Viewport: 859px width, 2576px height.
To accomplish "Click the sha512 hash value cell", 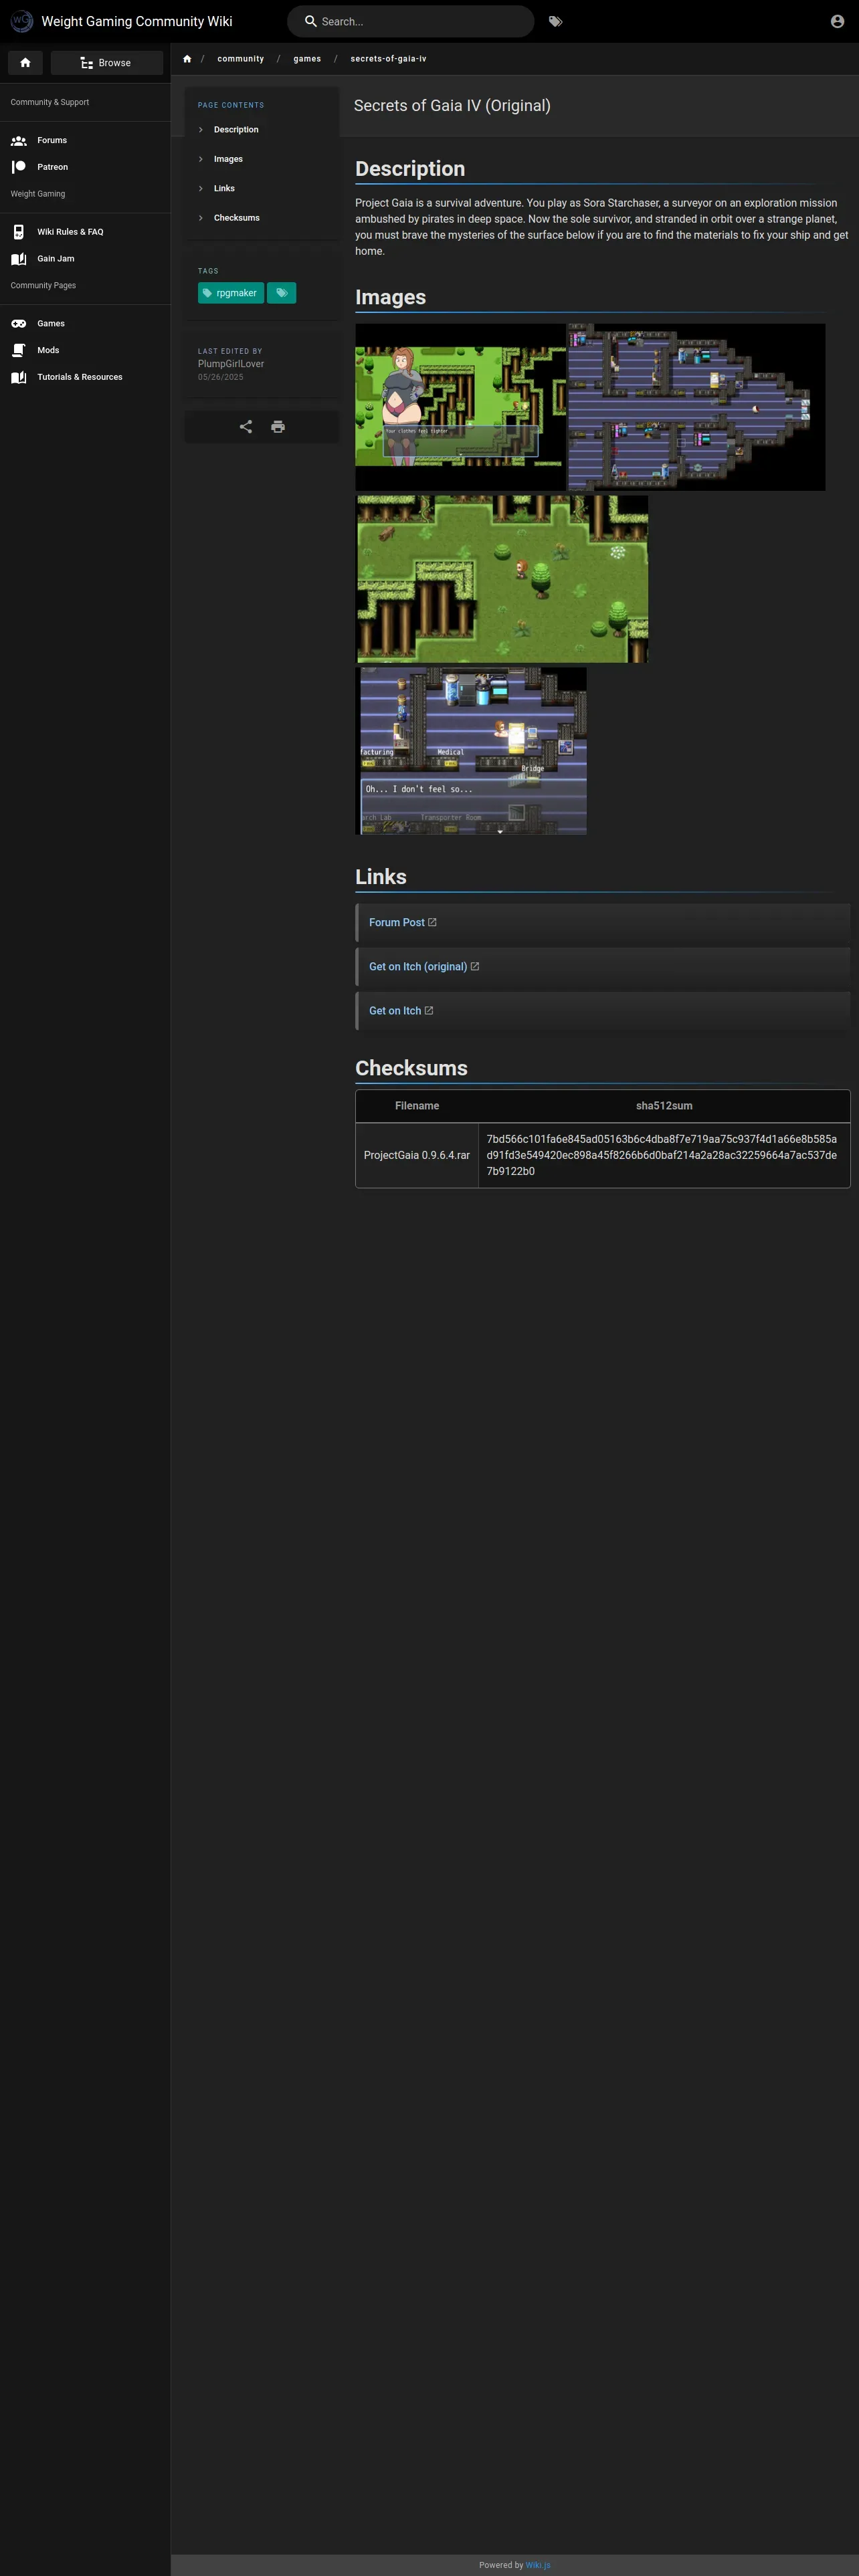I will click(x=664, y=1155).
